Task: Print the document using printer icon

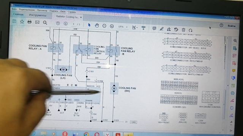Action: point(30,22)
